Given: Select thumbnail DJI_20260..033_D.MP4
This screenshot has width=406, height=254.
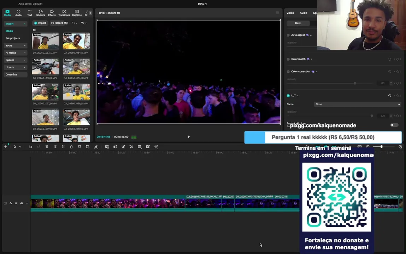Looking at the screenshot, I should (46, 41).
